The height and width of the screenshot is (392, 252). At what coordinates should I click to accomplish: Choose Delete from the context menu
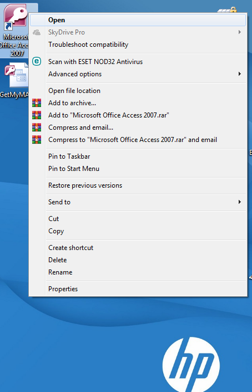click(x=138, y=260)
